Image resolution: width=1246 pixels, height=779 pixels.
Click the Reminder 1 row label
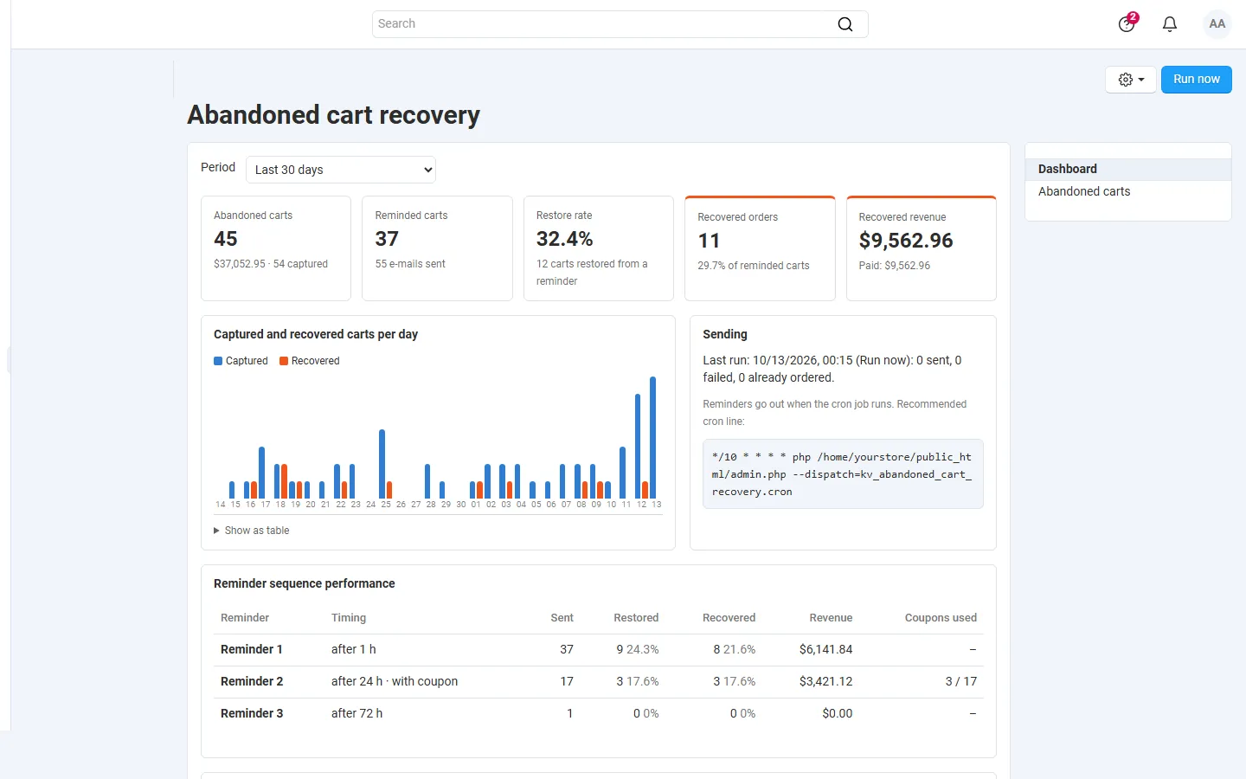pyautogui.click(x=252, y=649)
